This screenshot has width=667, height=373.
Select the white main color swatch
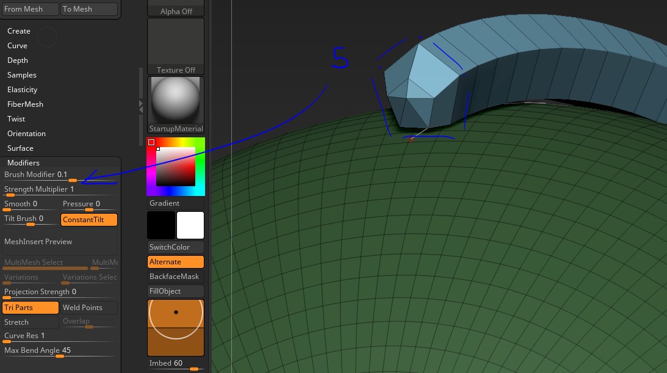pos(190,225)
